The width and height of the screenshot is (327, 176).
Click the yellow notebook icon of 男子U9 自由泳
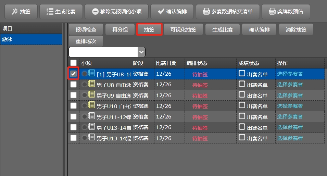pyautogui.click(x=91, y=95)
